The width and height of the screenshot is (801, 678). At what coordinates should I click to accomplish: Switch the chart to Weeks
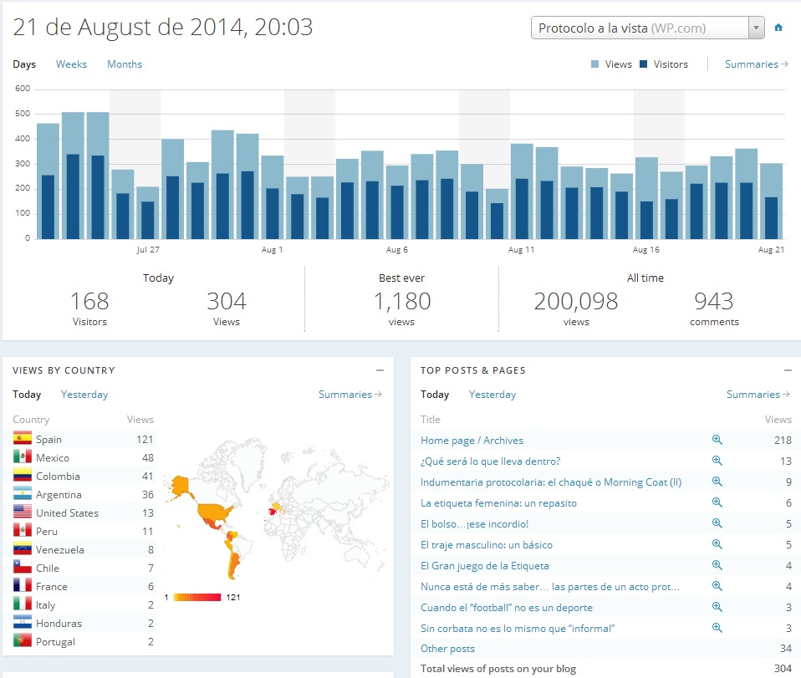(x=72, y=64)
